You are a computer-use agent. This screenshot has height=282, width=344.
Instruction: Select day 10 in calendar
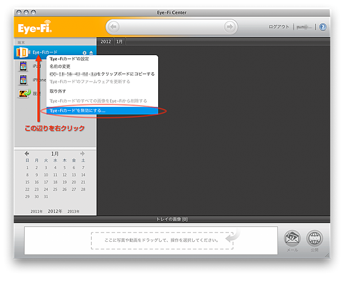(x=46, y=175)
